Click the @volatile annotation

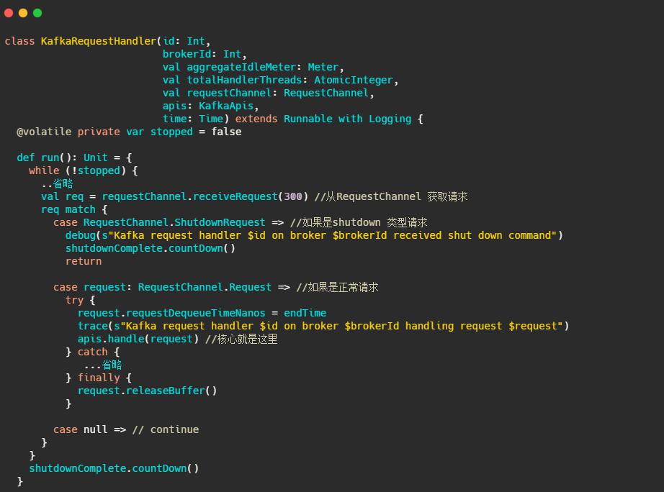[x=44, y=132]
